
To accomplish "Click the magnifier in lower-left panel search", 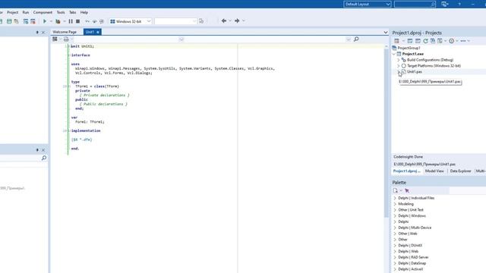I will click(x=44, y=158).
